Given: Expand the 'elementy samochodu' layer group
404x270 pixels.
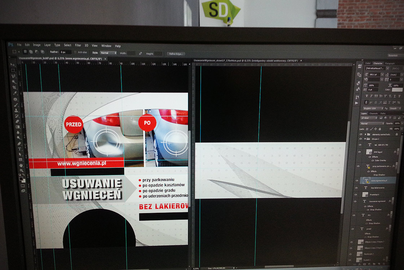Looking at the screenshot, I should (365, 134).
